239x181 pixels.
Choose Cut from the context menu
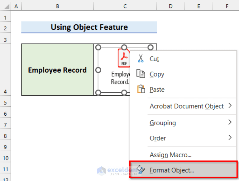click(x=183, y=59)
